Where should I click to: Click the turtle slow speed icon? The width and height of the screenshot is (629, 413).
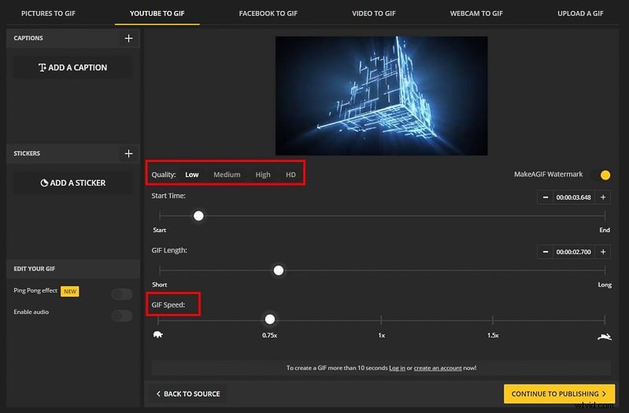point(158,334)
